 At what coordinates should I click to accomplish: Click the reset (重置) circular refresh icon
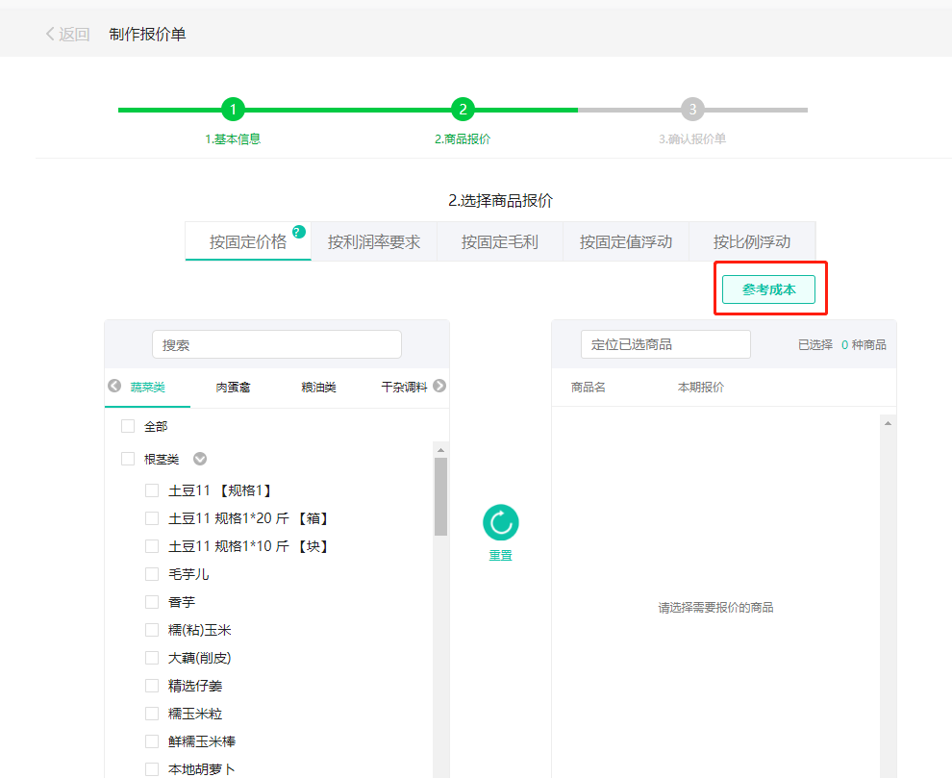coord(499,520)
